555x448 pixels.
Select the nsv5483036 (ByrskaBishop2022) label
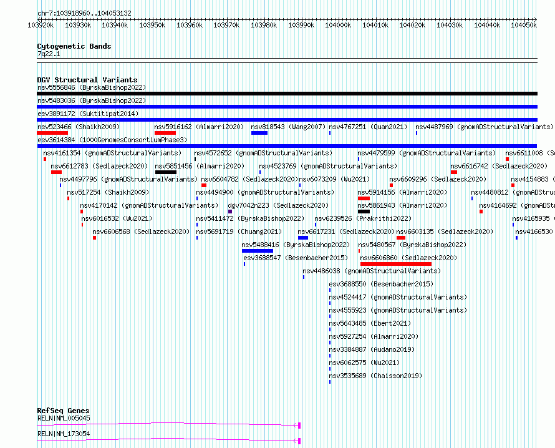[x=92, y=100]
